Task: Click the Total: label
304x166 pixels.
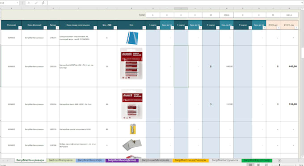Action: coord(142,15)
